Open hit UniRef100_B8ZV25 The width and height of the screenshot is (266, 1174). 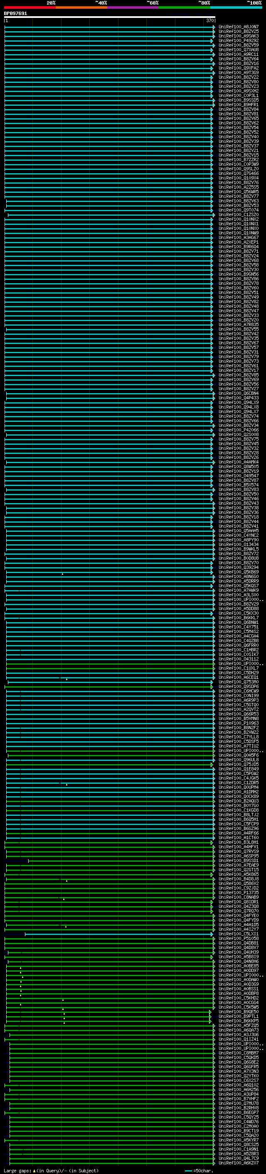pyautogui.click(x=238, y=32)
